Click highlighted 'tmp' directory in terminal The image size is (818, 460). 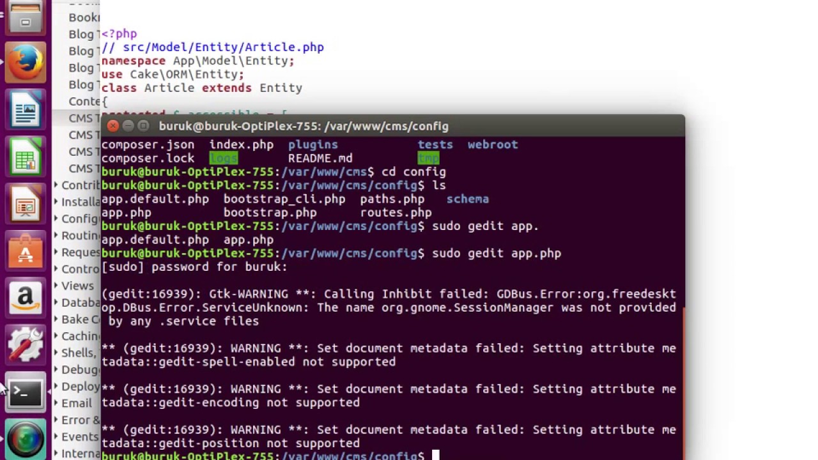coord(428,158)
